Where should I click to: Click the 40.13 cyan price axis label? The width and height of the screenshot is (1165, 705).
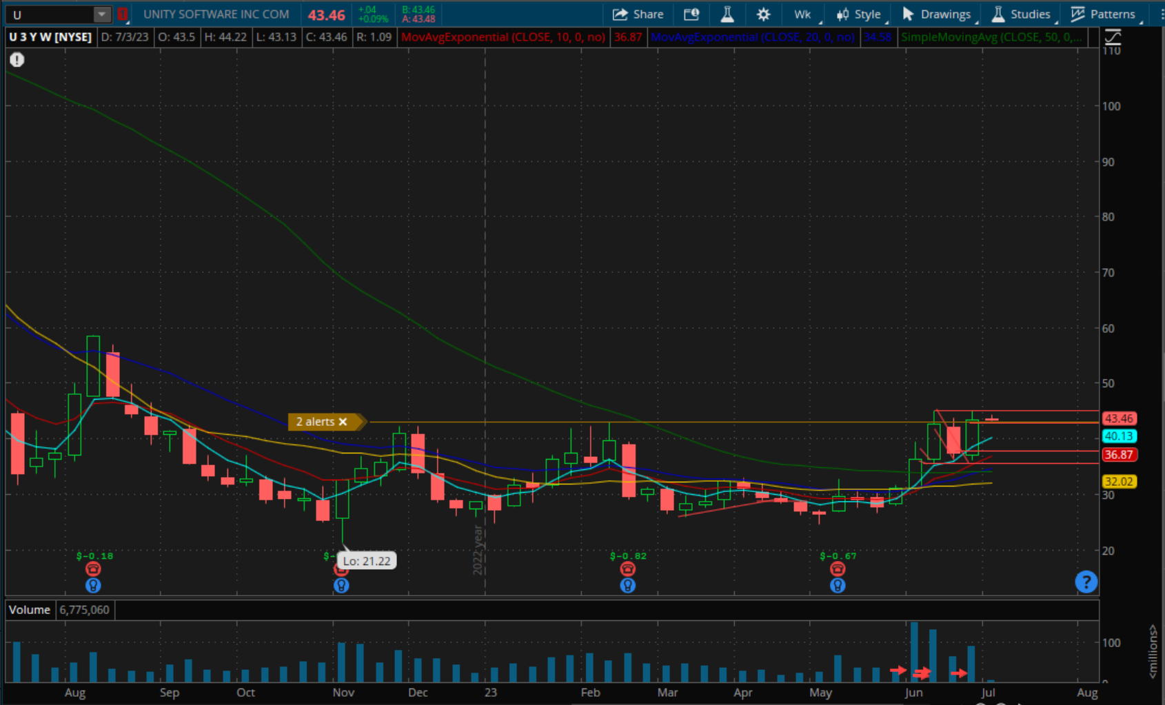click(1118, 436)
